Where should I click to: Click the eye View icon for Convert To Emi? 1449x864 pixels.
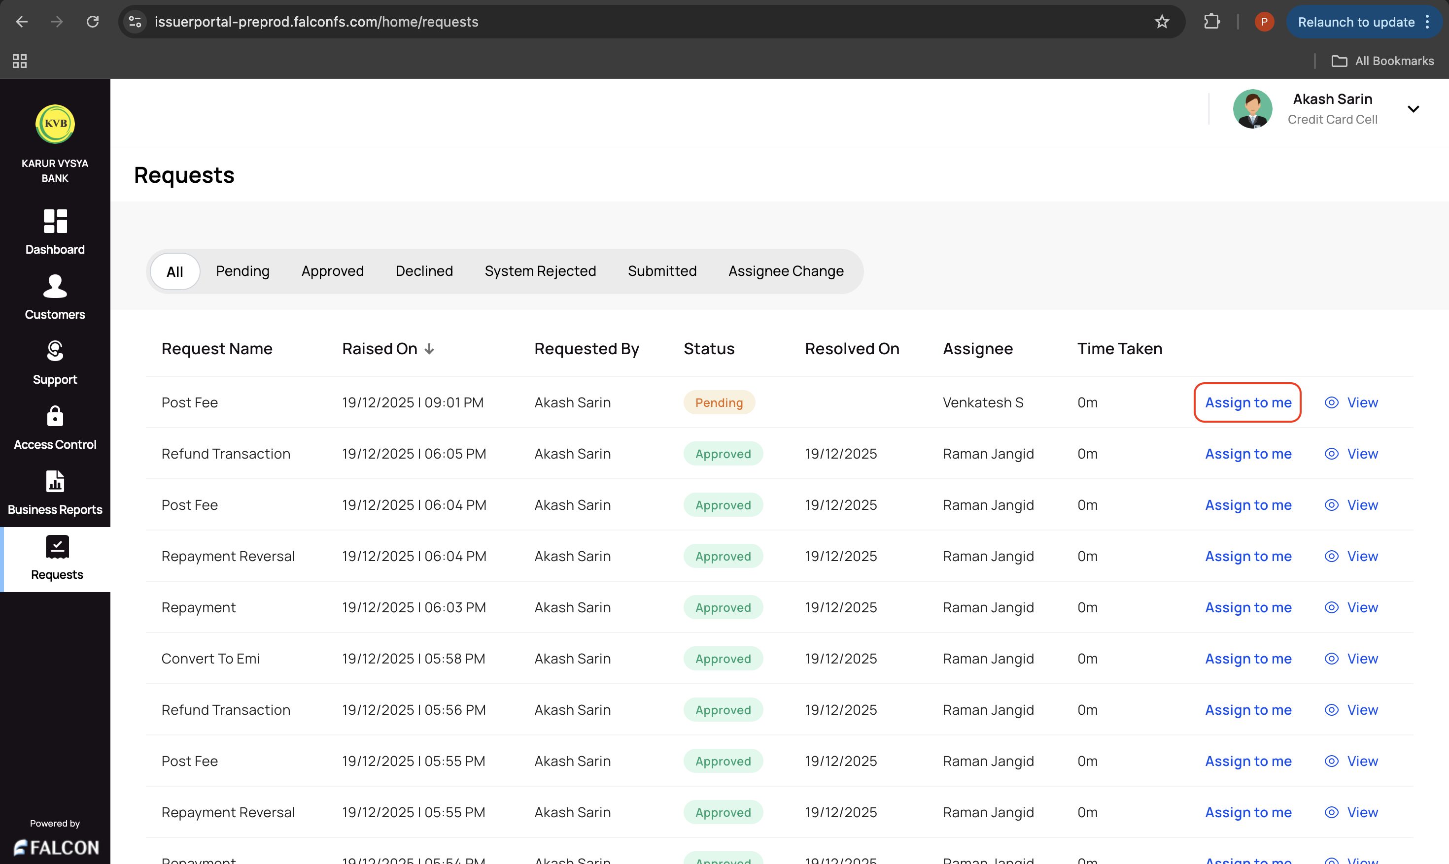pyautogui.click(x=1331, y=659)
